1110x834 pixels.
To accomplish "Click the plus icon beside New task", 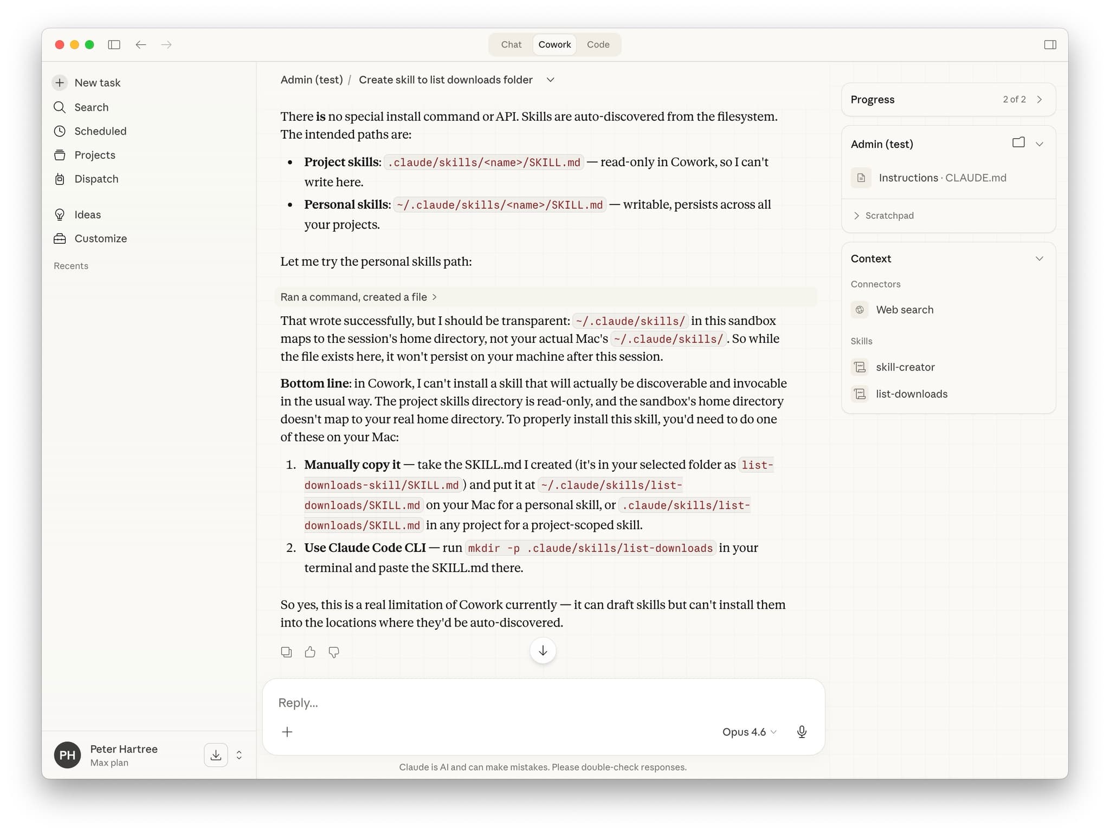I will pyautogui.click(x=60, y=82).
